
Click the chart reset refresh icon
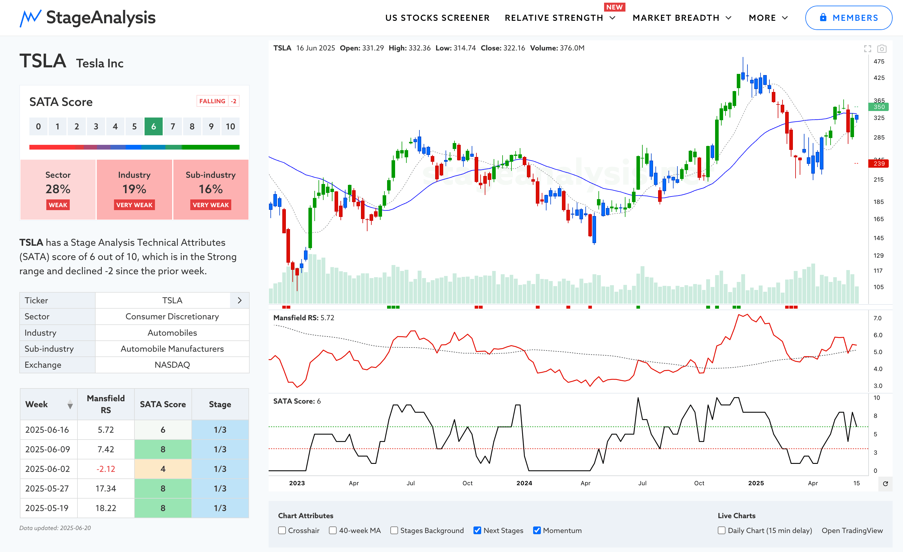[x=885, y=483]
